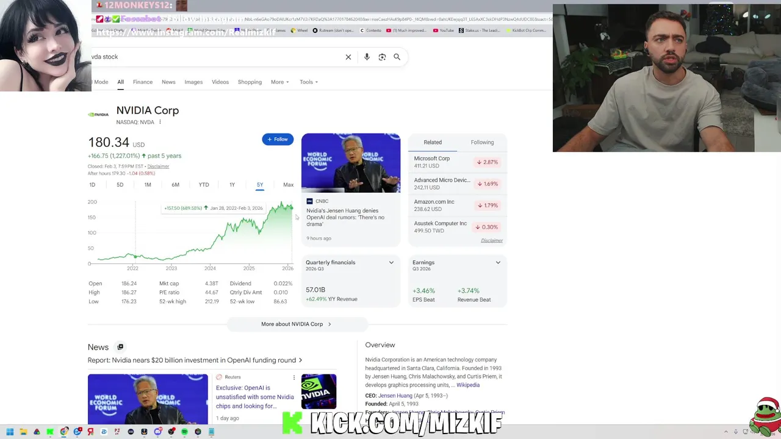Open More about NVIDIA Corp

296,324
